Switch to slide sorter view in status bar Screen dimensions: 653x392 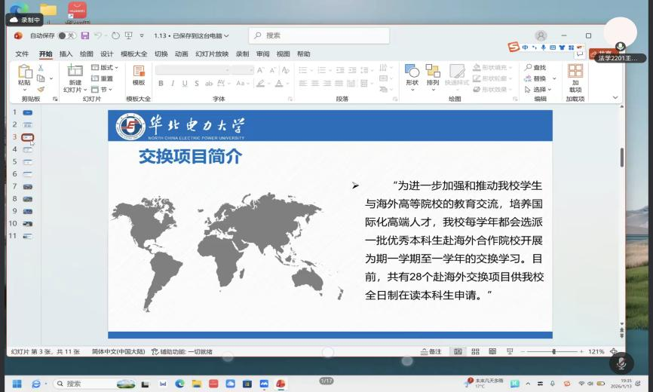[474, 352]
